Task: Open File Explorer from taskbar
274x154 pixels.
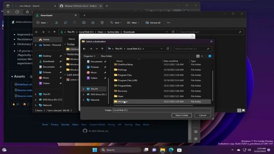Action: [x=163, y=150]
